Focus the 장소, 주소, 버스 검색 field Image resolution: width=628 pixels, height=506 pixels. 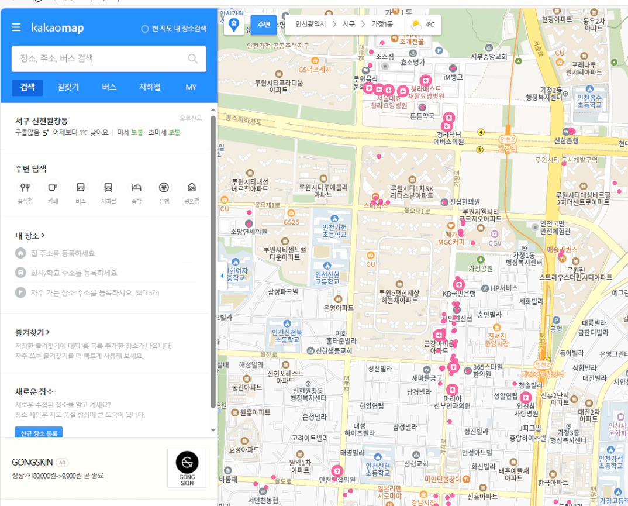(x=109, y=59)
